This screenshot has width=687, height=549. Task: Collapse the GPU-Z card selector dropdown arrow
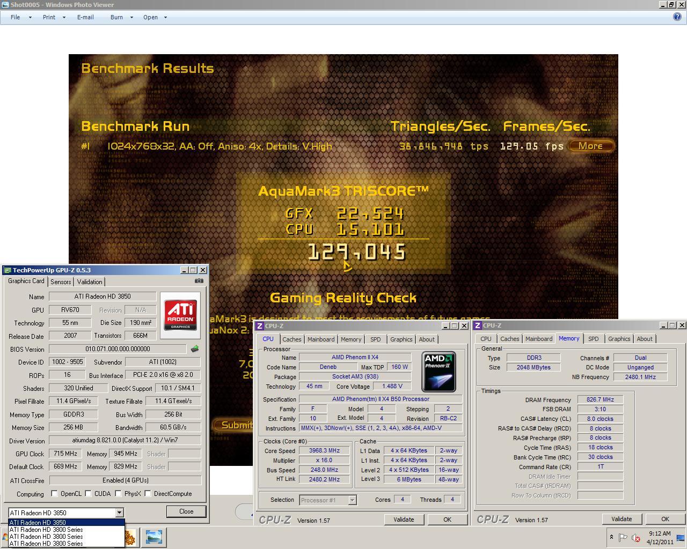tap(120, 513)
